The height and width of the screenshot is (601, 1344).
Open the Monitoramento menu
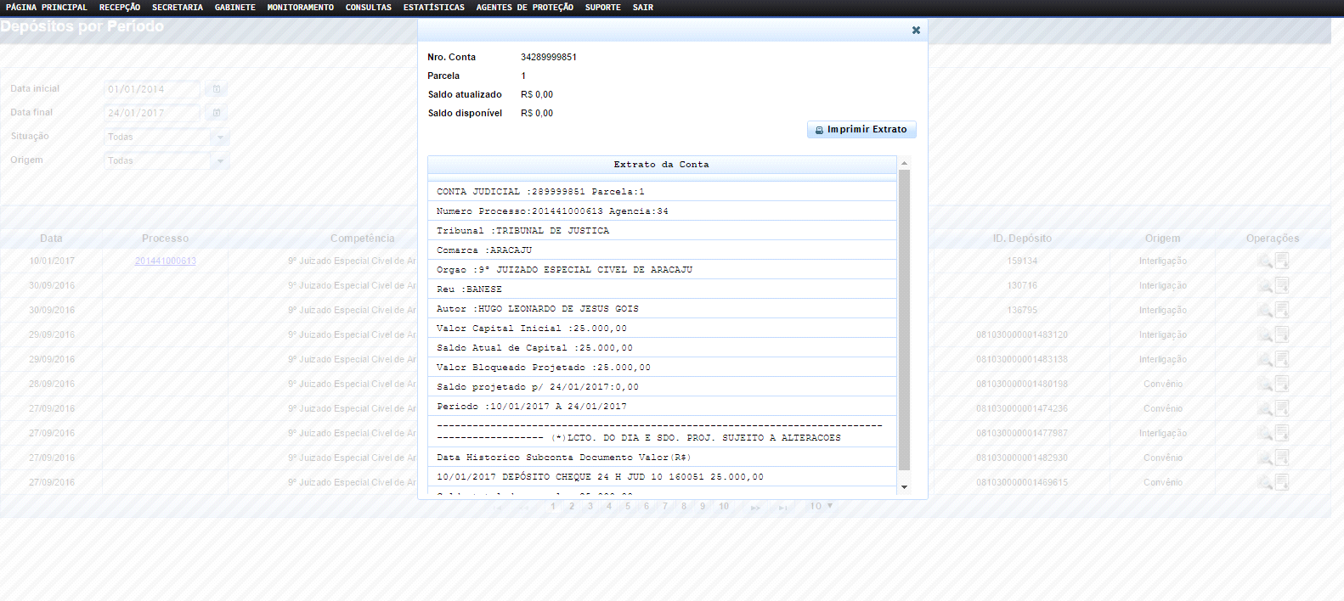pyautogui.click(x=300, y=8)
